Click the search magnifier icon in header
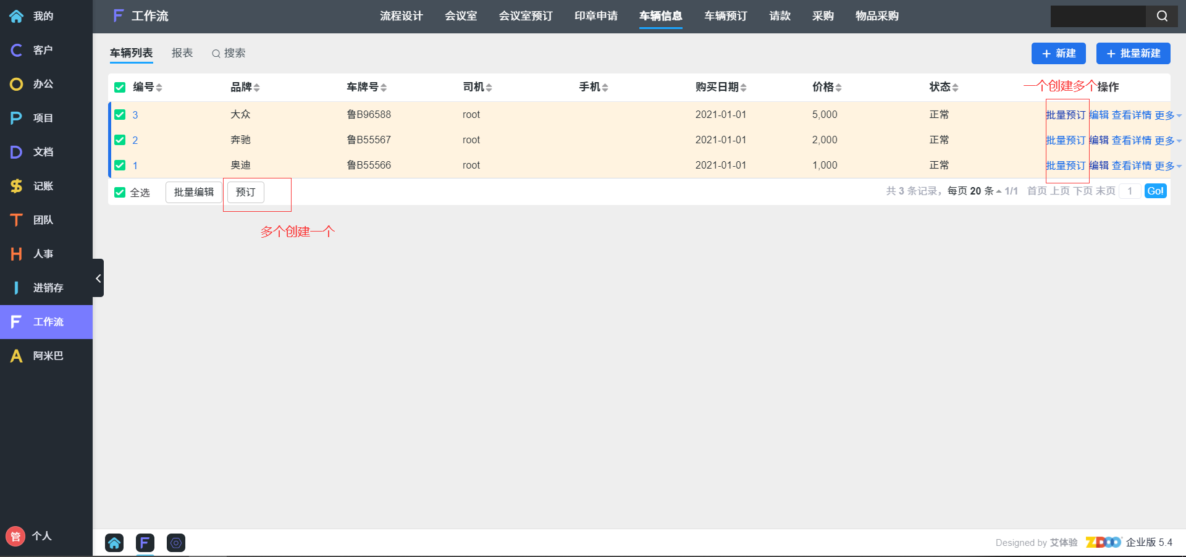 [1162, 16]
